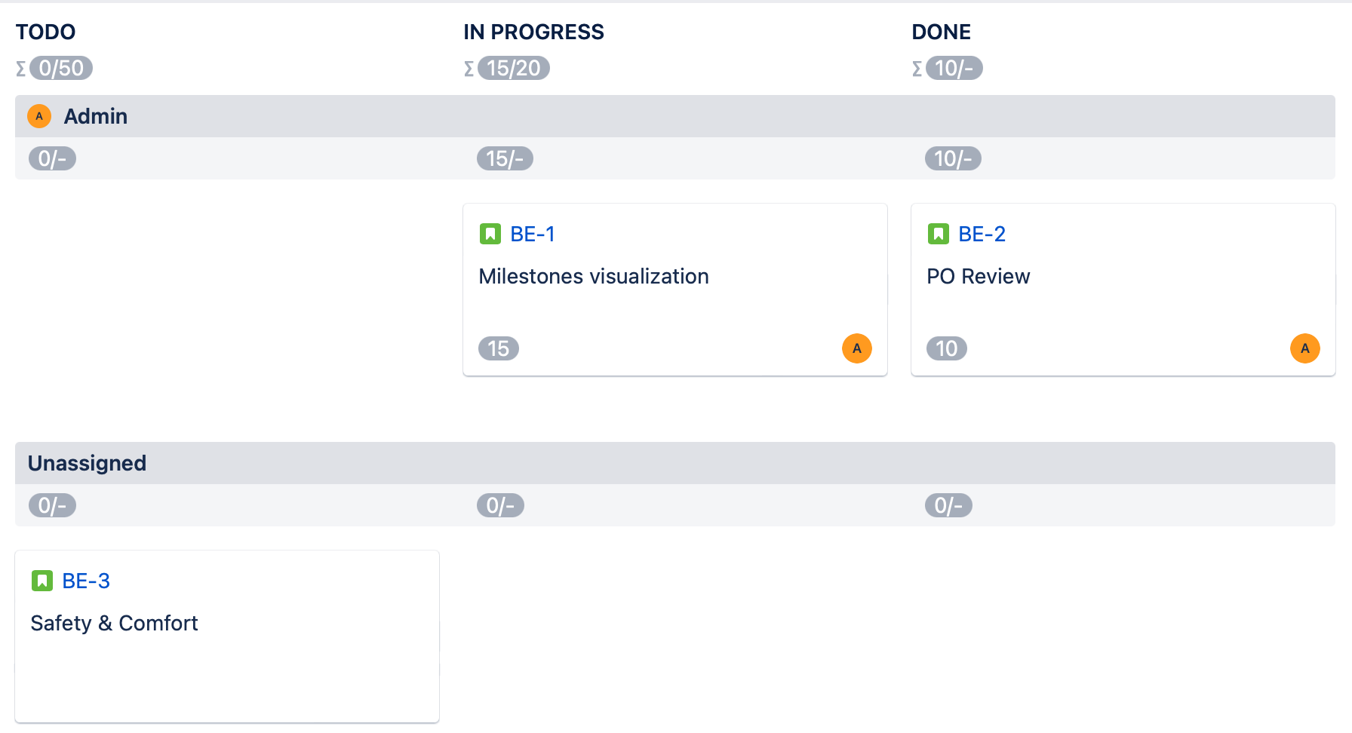The height and width of the screenshot is (733, 1352).
Task: Click the story type icon on BE-3
Action: point(42,581)
